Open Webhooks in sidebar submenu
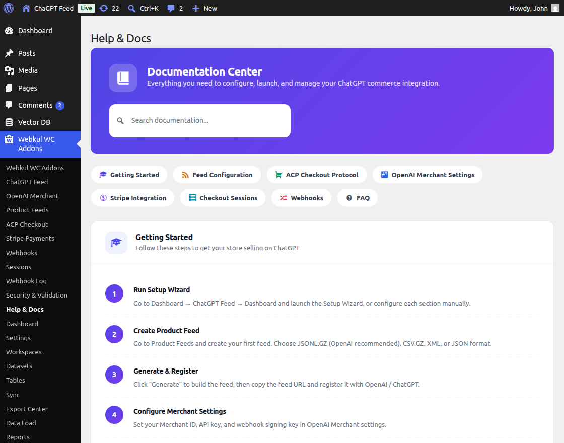The height and width of the screenshot is (443, 564). click(22, 253)
